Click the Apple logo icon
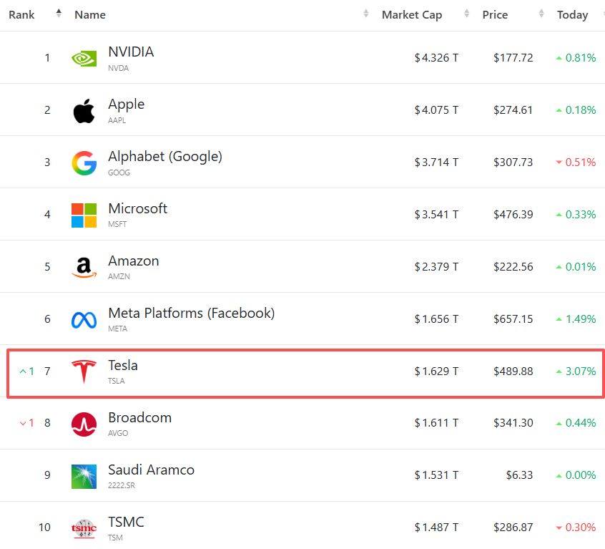The height and width of the screenshot is (549, 605). pyautogui.click(x=84, y=111)
